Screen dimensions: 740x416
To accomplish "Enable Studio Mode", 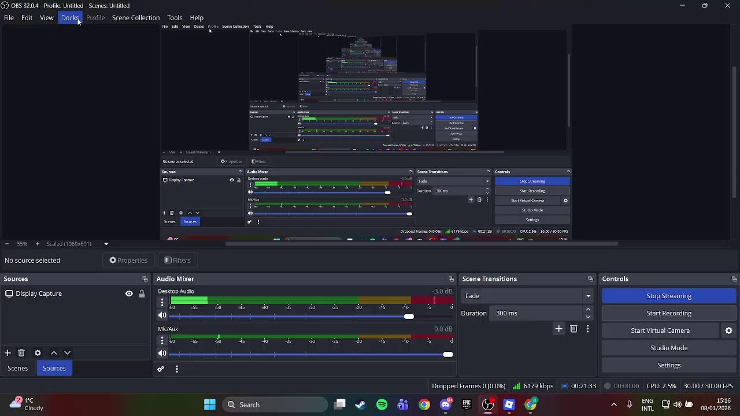I will click(x=669, y=348).
